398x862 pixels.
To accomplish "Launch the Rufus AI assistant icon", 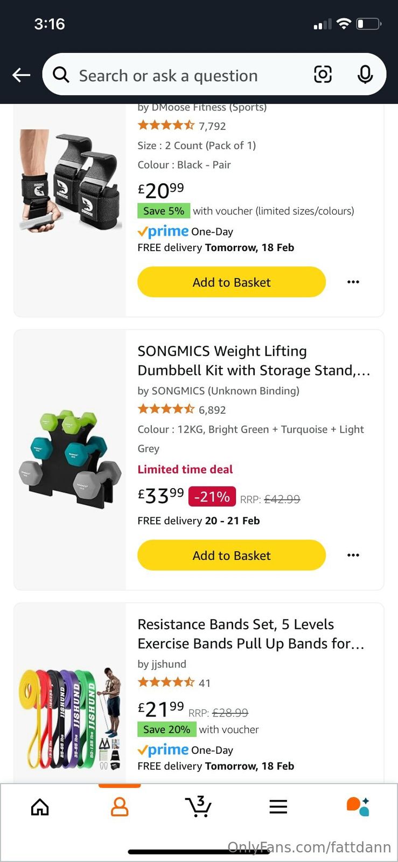I will (358, 807).
